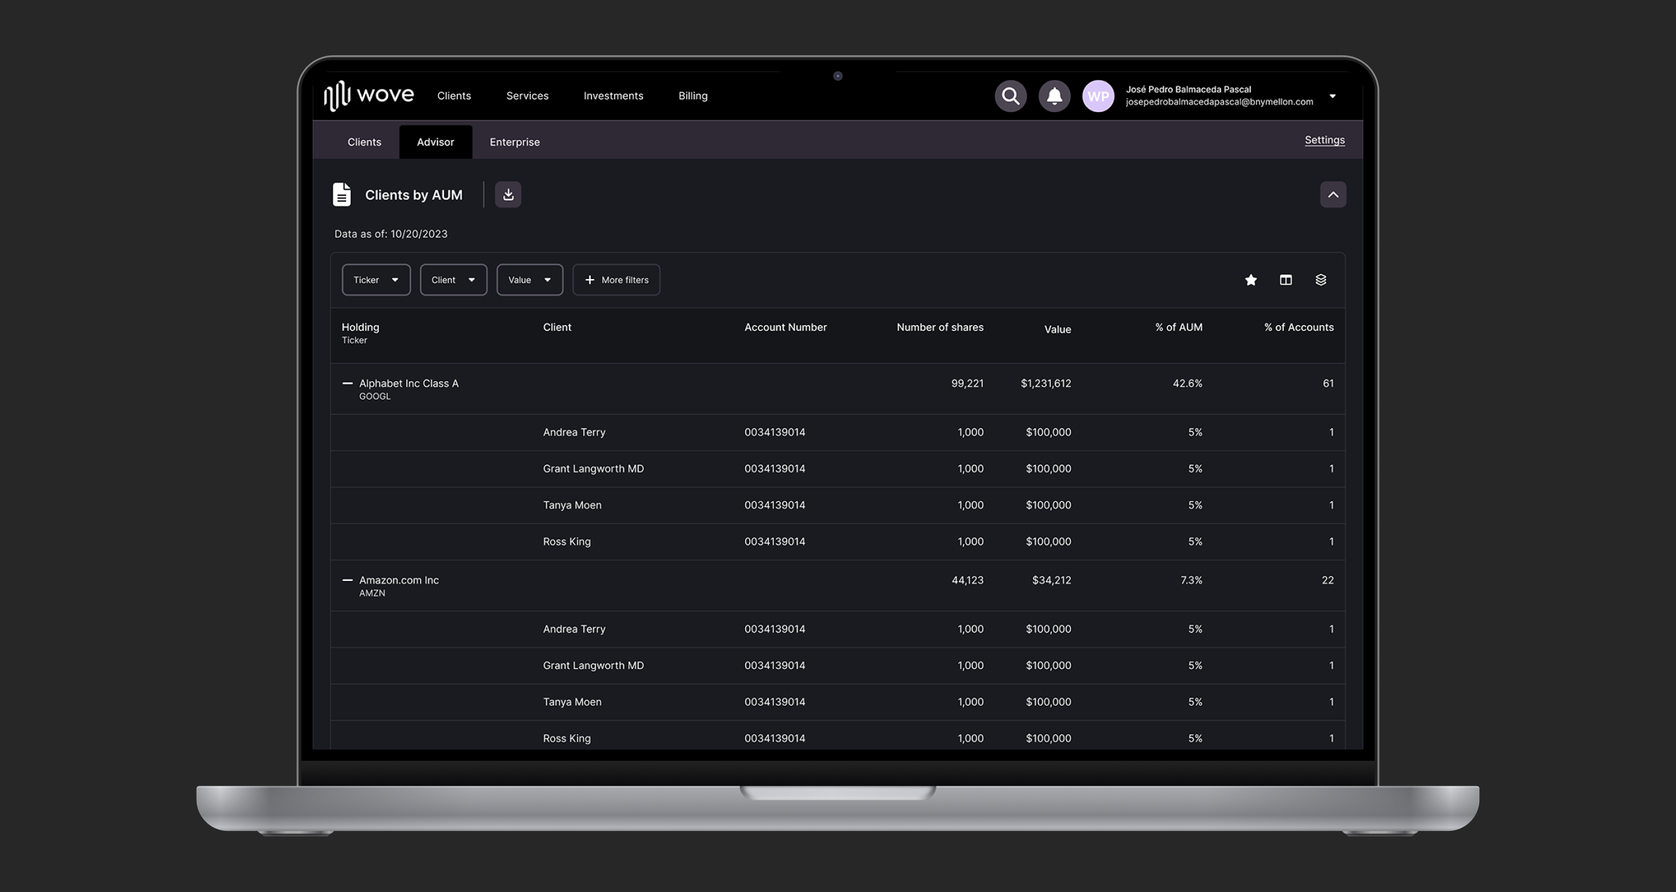Sort by Number of shares header
The height and width of the screenshot is (892, 1676).
click(x=940, y=327)
